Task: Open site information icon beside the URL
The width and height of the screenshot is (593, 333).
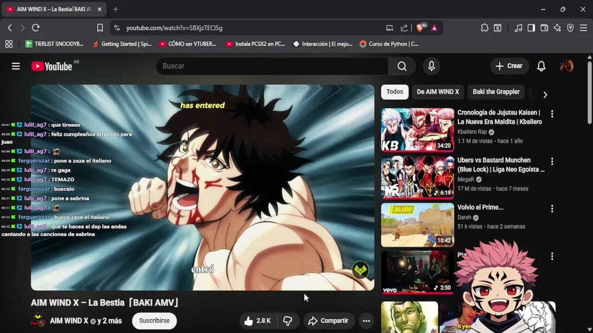Action: click(x=117, y=28)
